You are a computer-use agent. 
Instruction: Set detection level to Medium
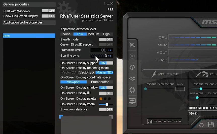pyautogui.click(x=93, y=34)
